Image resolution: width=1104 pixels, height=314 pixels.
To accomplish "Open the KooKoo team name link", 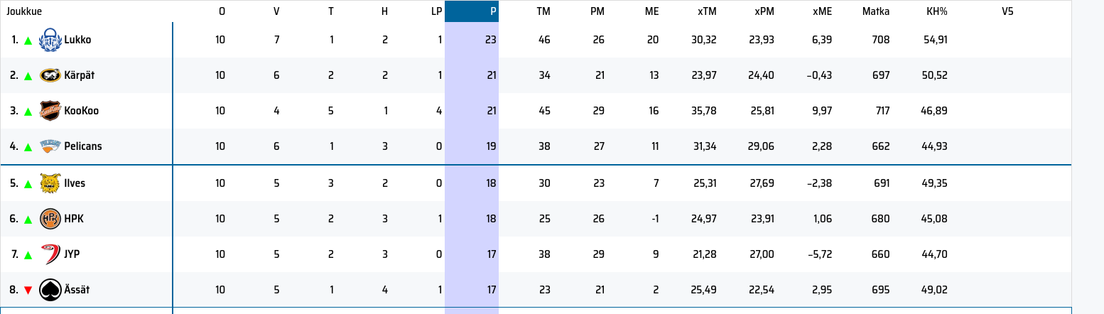I will click(81, 111).
